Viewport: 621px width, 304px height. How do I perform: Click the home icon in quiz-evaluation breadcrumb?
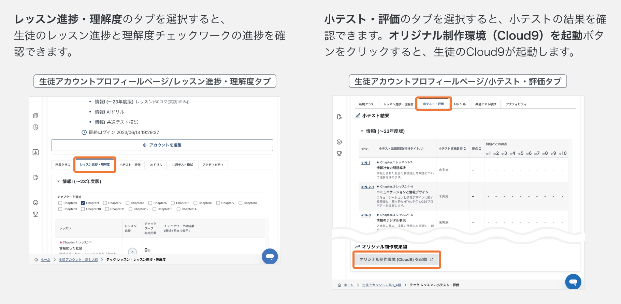point(339,285)
